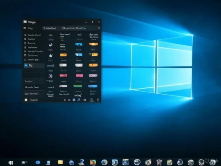Toggle the white switch beside the highlighted sidebar row's slider
Image resolution: width=221 pixels, height=166 pixels.
[63, 65]
